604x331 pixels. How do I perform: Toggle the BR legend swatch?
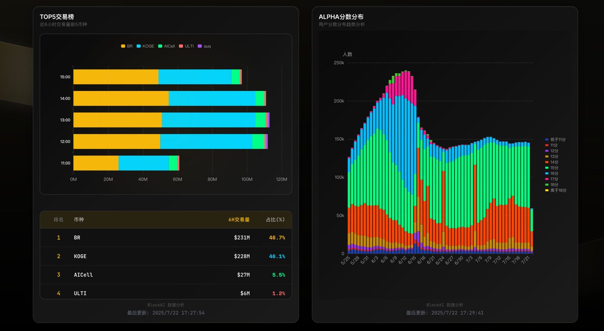click(x=123, y=46)
